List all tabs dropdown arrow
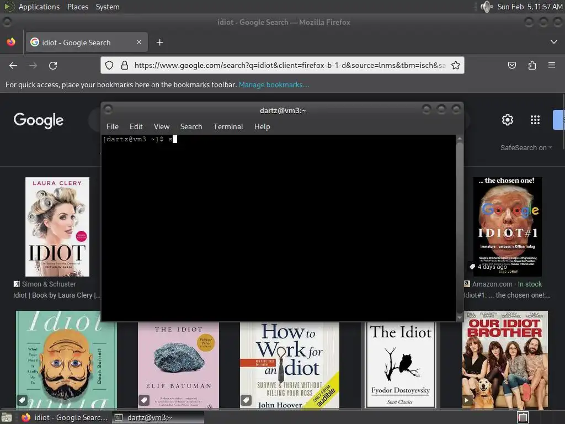The width and height of the screenshot is (565, 424). (x=554, y=42)
